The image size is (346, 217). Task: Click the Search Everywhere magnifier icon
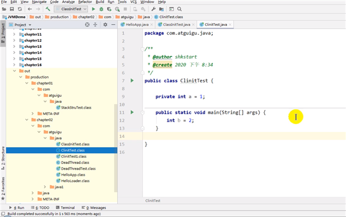(x=179, y=9)
